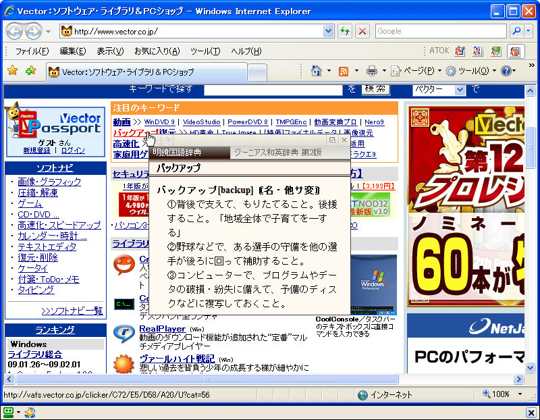Click the WinDVD 9 keyword link
The width and height of the screenshot is (540, 420).
(x=159, y=122)
